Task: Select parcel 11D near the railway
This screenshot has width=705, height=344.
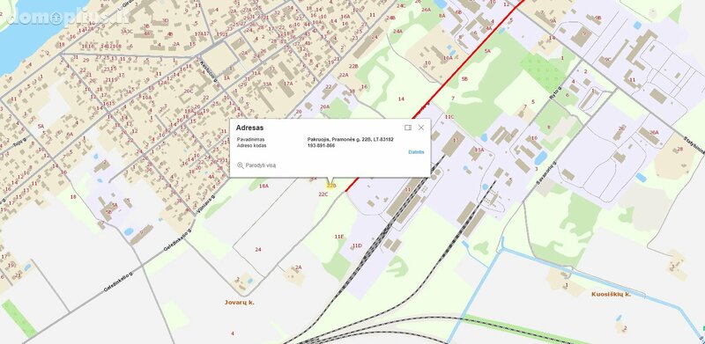Action: click(357, 245)
